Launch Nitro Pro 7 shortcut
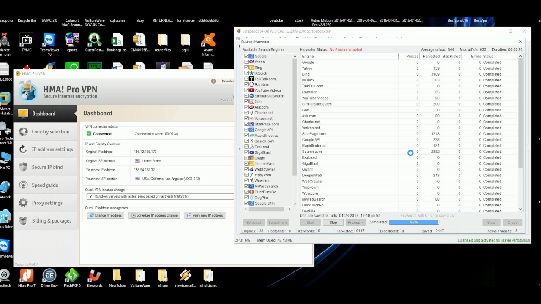Viewport: 541px width, 304px height. pos(27,278)
